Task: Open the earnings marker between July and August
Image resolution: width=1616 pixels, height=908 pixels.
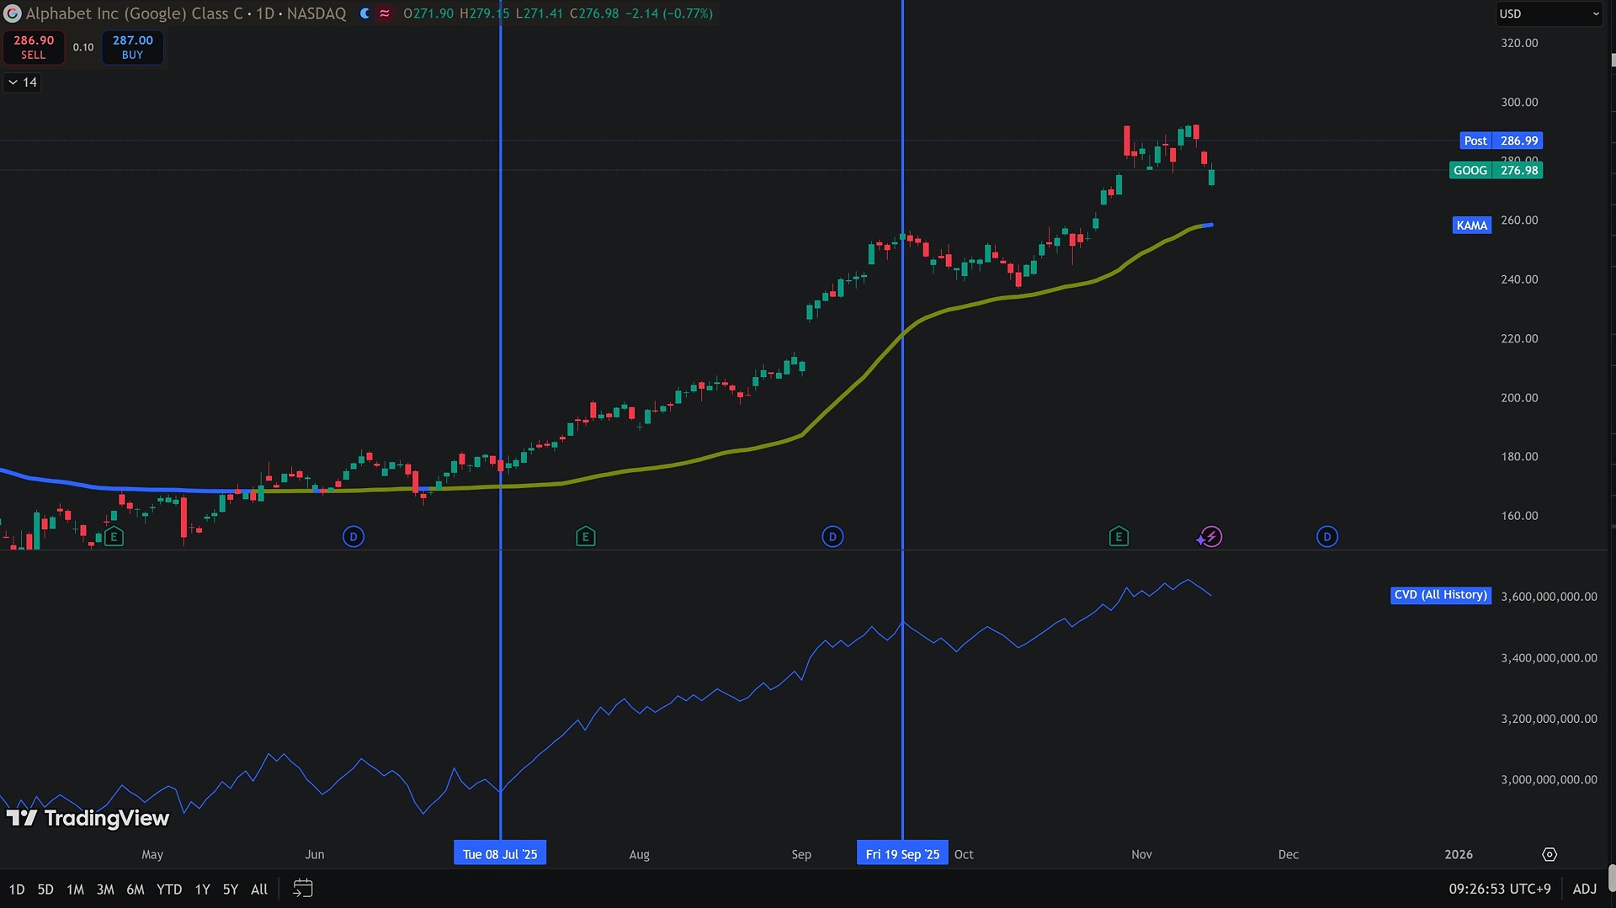Action: (585, 536)
